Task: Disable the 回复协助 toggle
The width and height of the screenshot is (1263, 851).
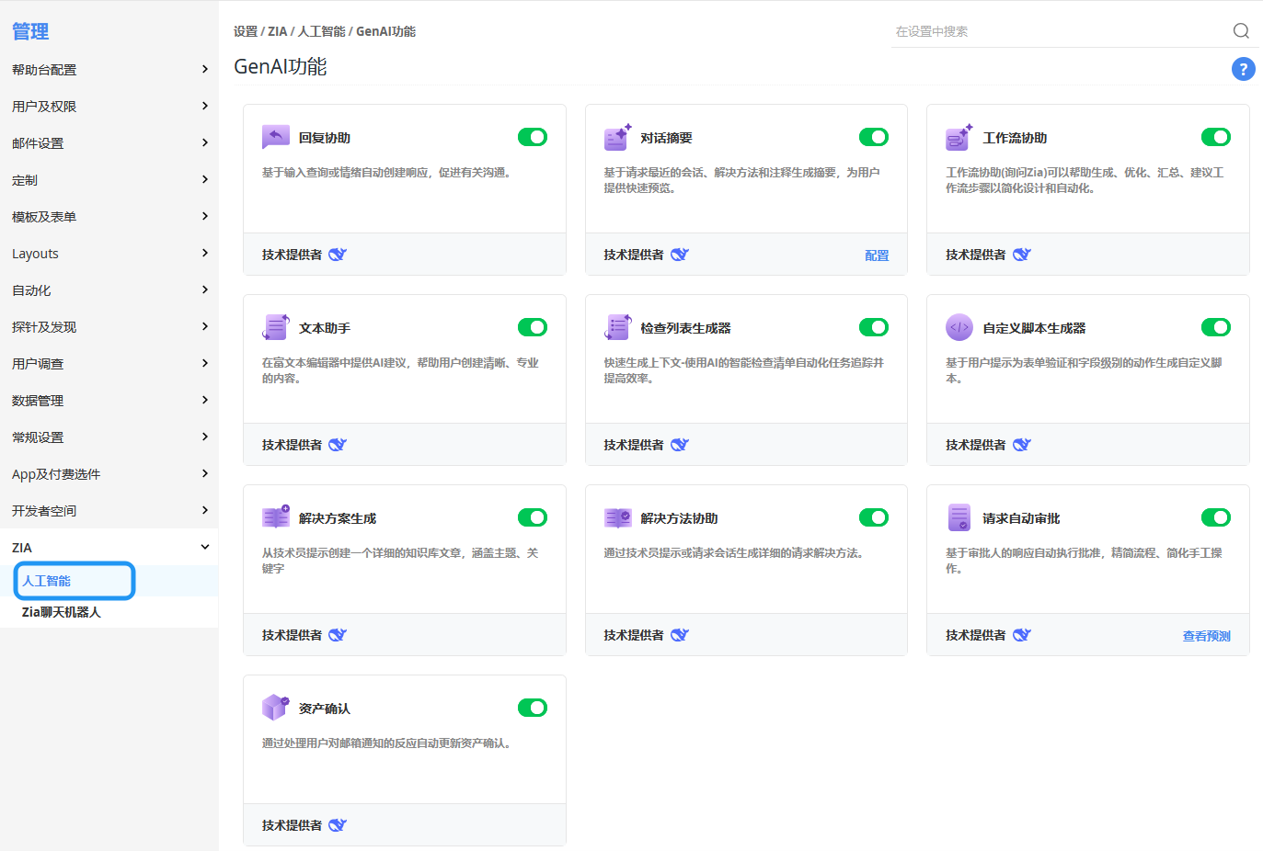Action: tap(533, 137)
